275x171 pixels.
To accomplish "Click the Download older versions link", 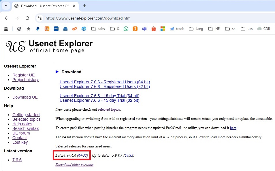I will (x=74, y=165).
